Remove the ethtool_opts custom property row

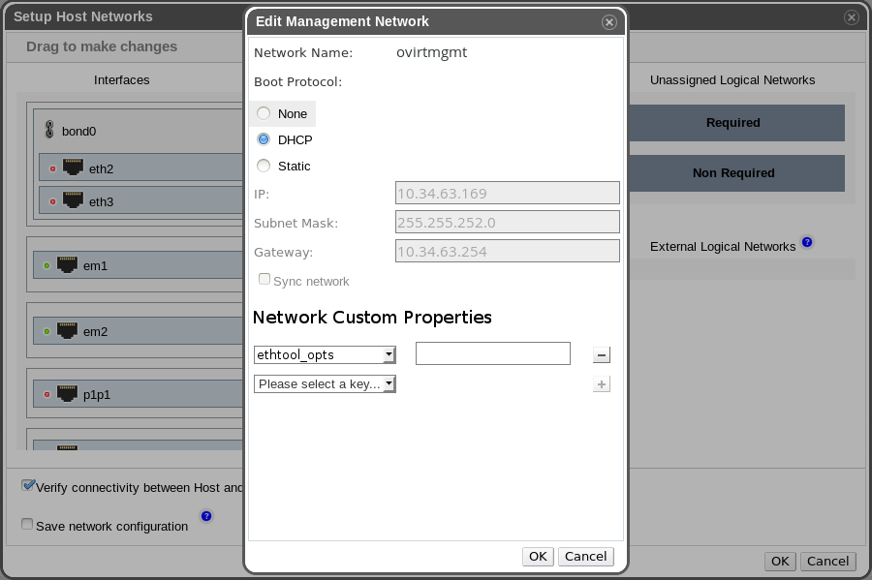[602, 355]
